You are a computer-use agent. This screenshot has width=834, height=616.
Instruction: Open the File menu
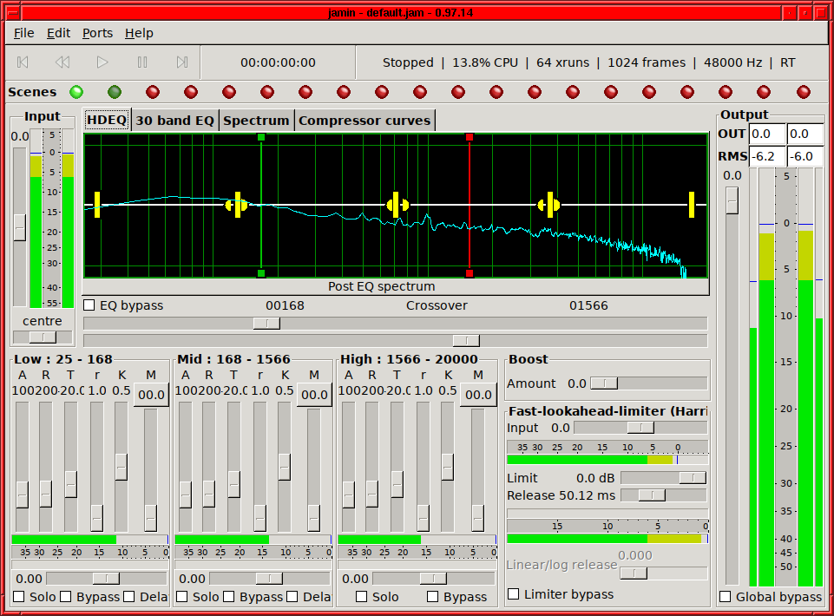pos(24,33)
